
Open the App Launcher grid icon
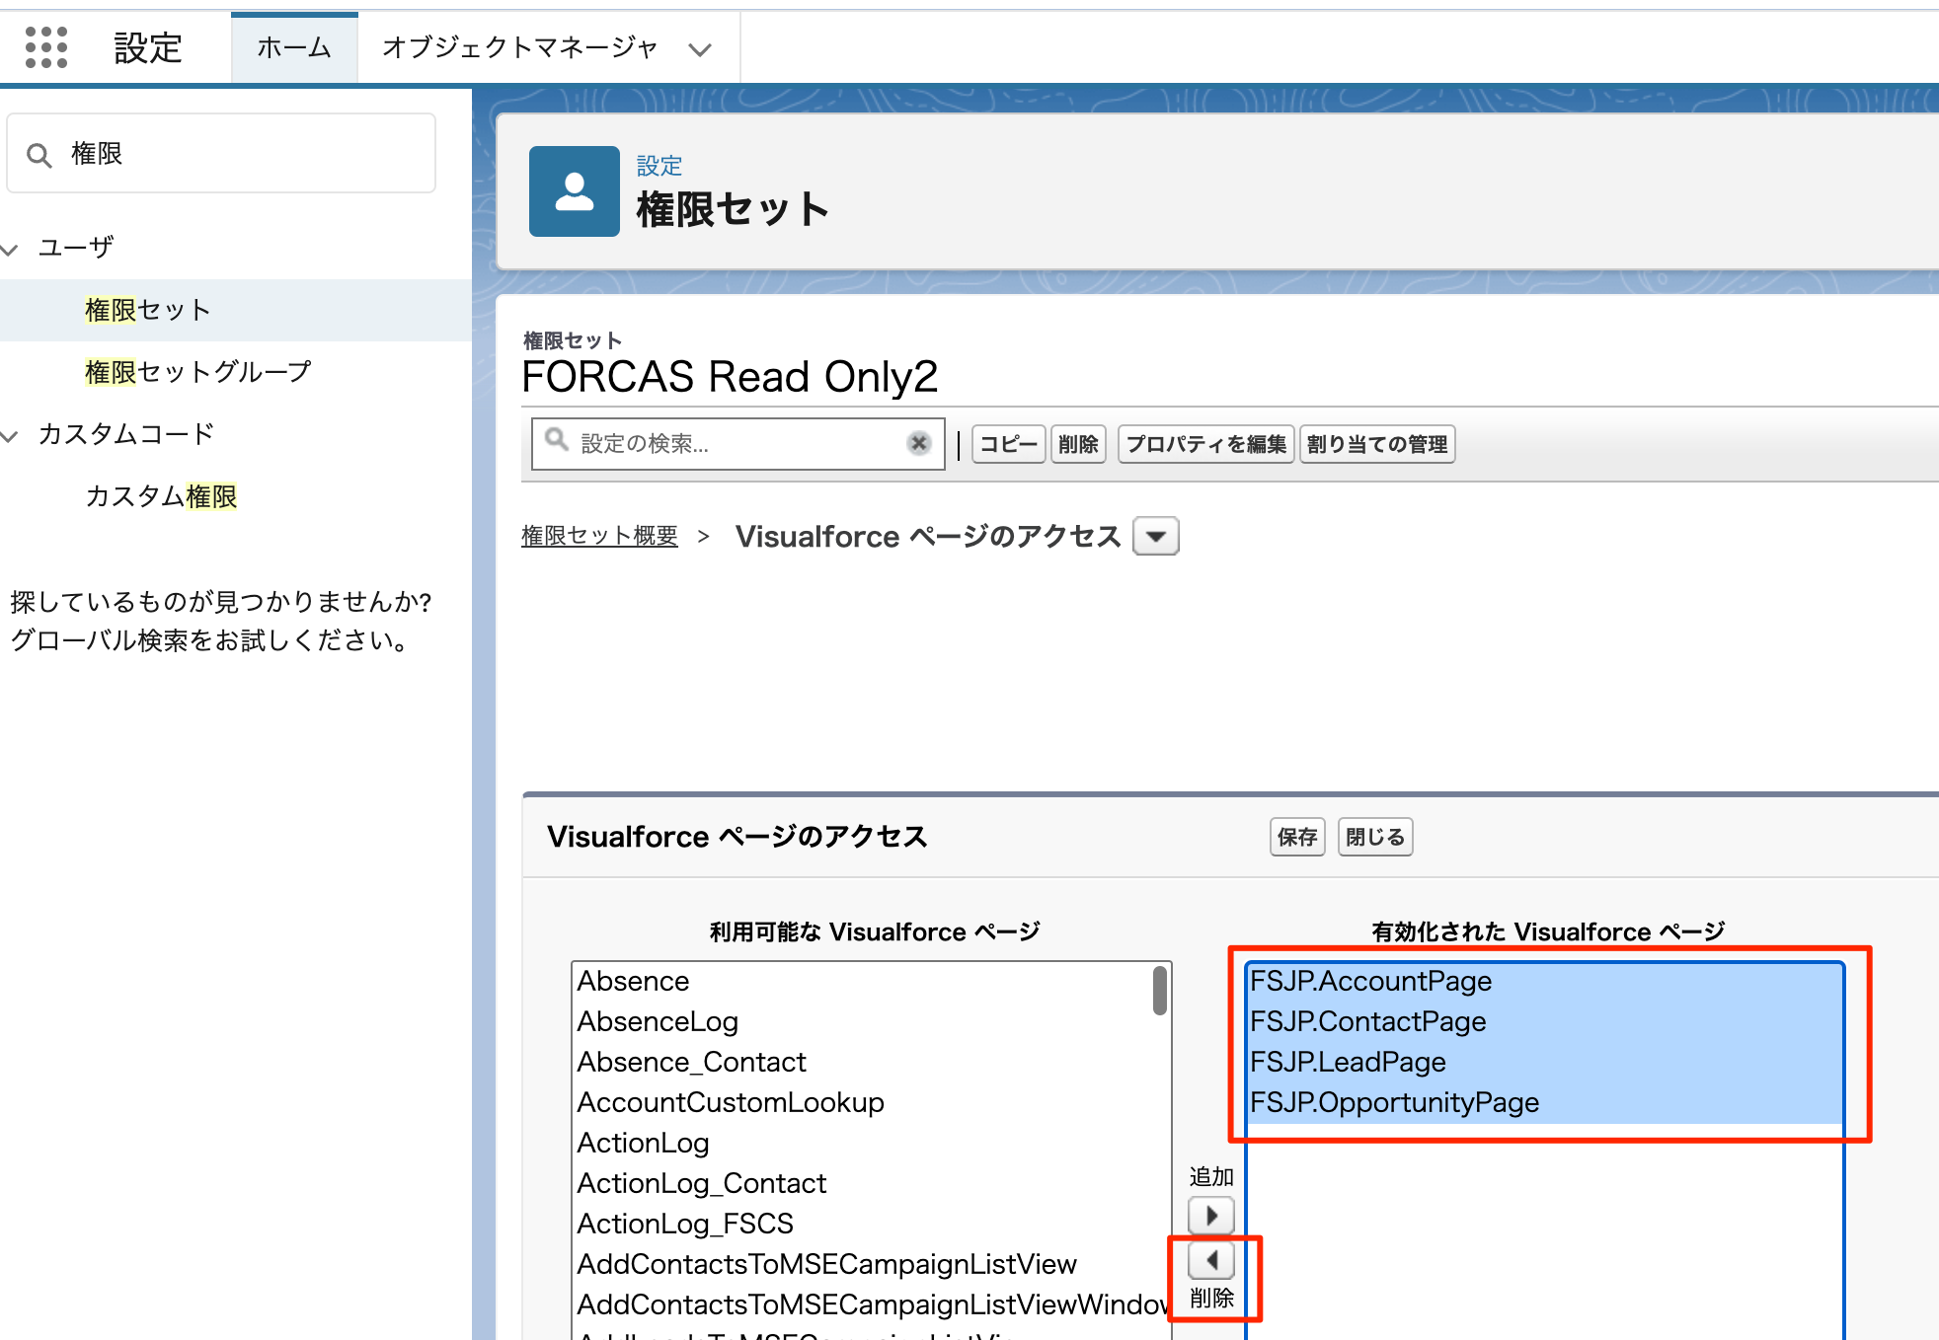click(46, 47)
